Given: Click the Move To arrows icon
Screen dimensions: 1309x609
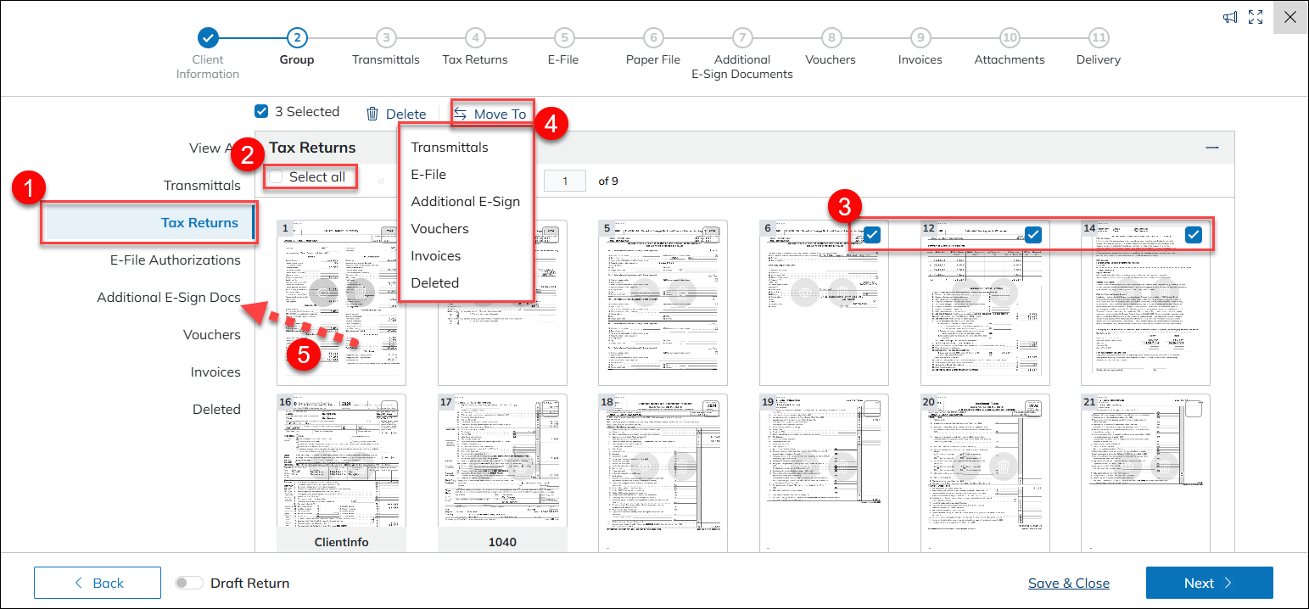Looking at the screenshot, I should coord(460,114).
